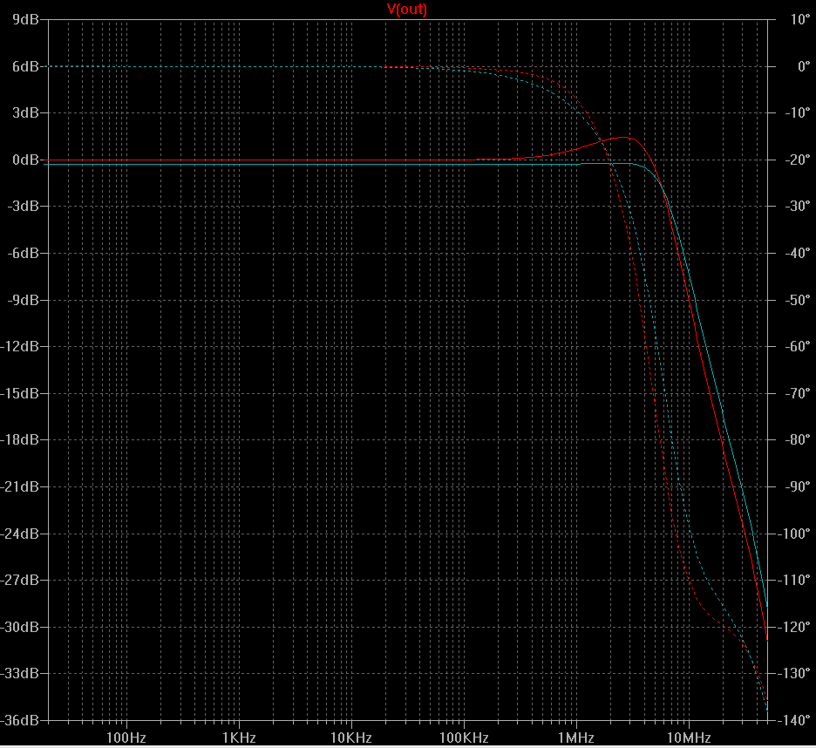Click the V(out) trace label
The image size is (816, 748).
(407, 9)
